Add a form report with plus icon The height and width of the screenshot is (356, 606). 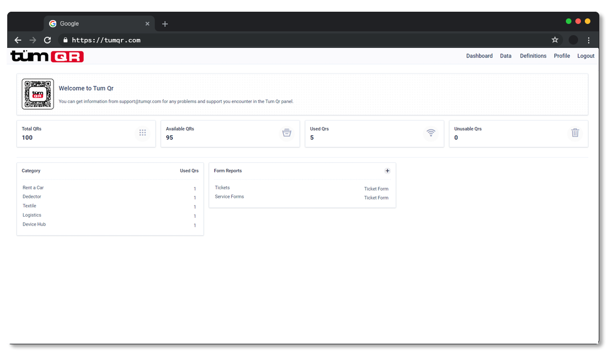[387, 170]
